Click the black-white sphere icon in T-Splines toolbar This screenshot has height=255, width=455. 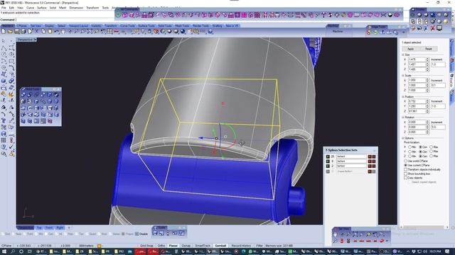(x=390, y=15)
